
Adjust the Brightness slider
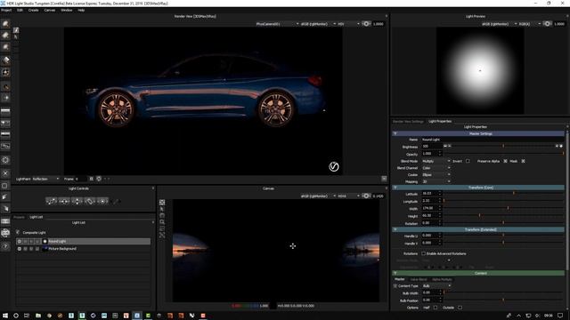click(503, 146)
